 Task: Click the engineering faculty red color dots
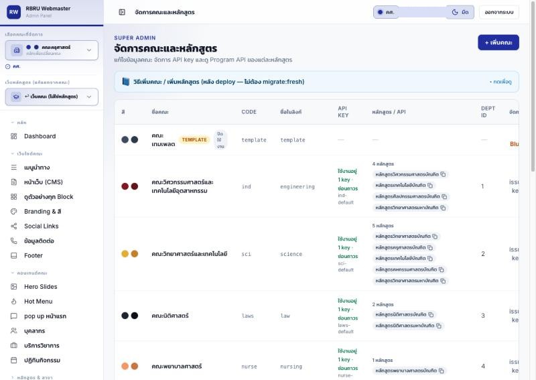click(x=130, y=186)
